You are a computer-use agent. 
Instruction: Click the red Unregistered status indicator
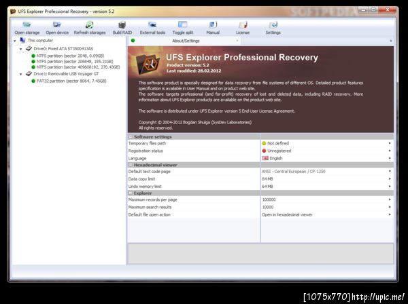tap(264, 151)
